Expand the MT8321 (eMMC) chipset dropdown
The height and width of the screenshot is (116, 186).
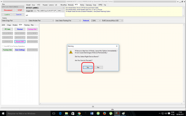point(45,8)
